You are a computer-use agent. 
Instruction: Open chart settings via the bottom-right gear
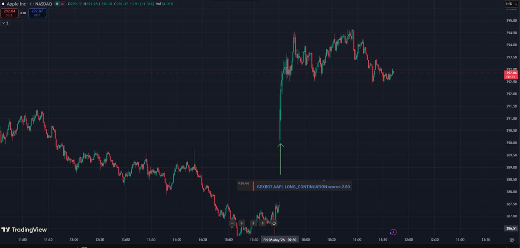512,239
